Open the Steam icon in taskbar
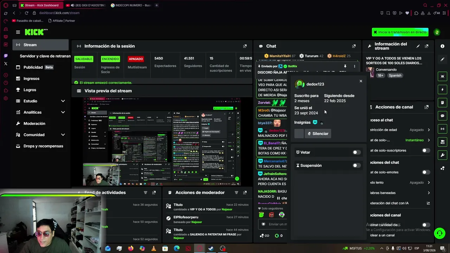Image resolution: width=450 pixels, height=253 pixels. pos(211,248)
